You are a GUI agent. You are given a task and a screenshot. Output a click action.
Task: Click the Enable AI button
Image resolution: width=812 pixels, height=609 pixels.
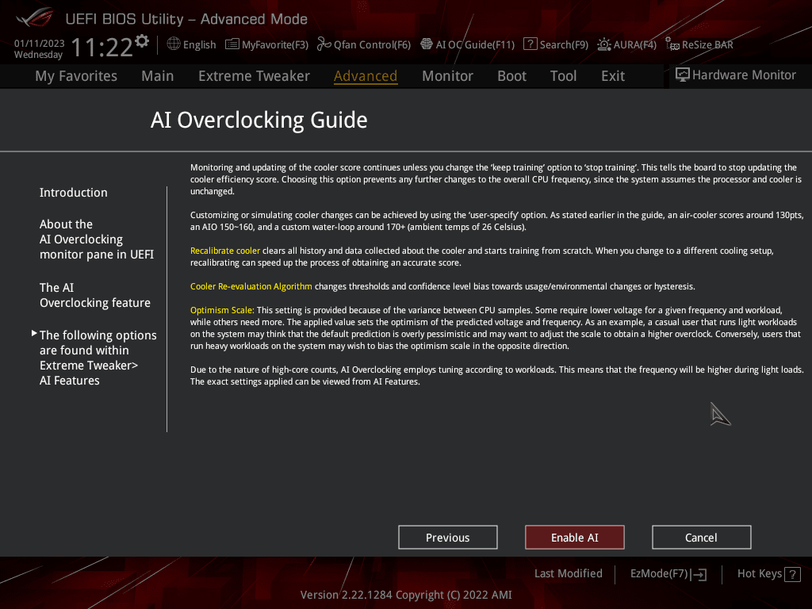[x=574, y=538]
